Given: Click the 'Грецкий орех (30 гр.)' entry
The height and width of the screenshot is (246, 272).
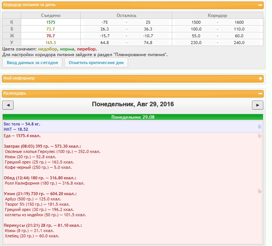Looking at the screenshot, I should coord(39,209).
